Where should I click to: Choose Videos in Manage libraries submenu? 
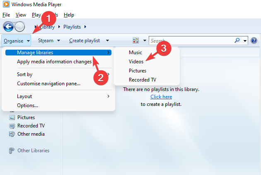coord(136,62)
